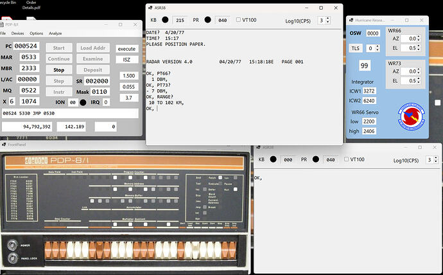Click the SR switch register field
This screenshot has width=443, height=275.
97,81
